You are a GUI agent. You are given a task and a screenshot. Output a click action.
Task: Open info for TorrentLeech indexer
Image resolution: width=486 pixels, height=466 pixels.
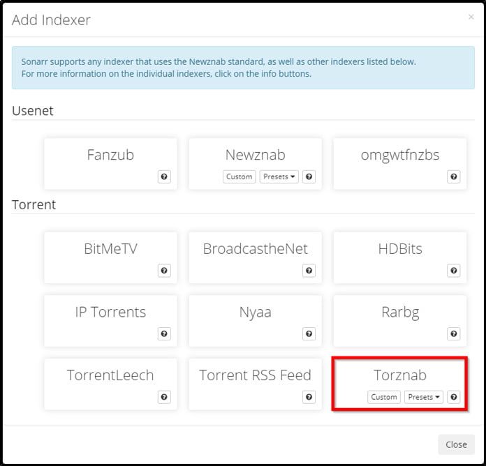coord(164,397)
